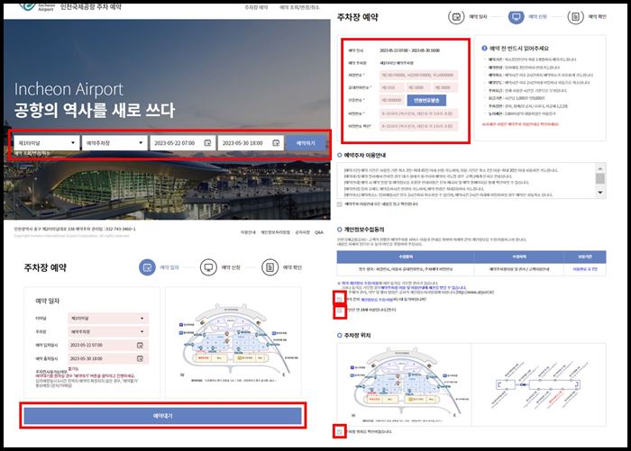The height and width of the screenshot is (451, 631).
Task: Click the blue info icon next to 예약 전 반드시 읽어주세요
Action: click(x=485, y=49)
